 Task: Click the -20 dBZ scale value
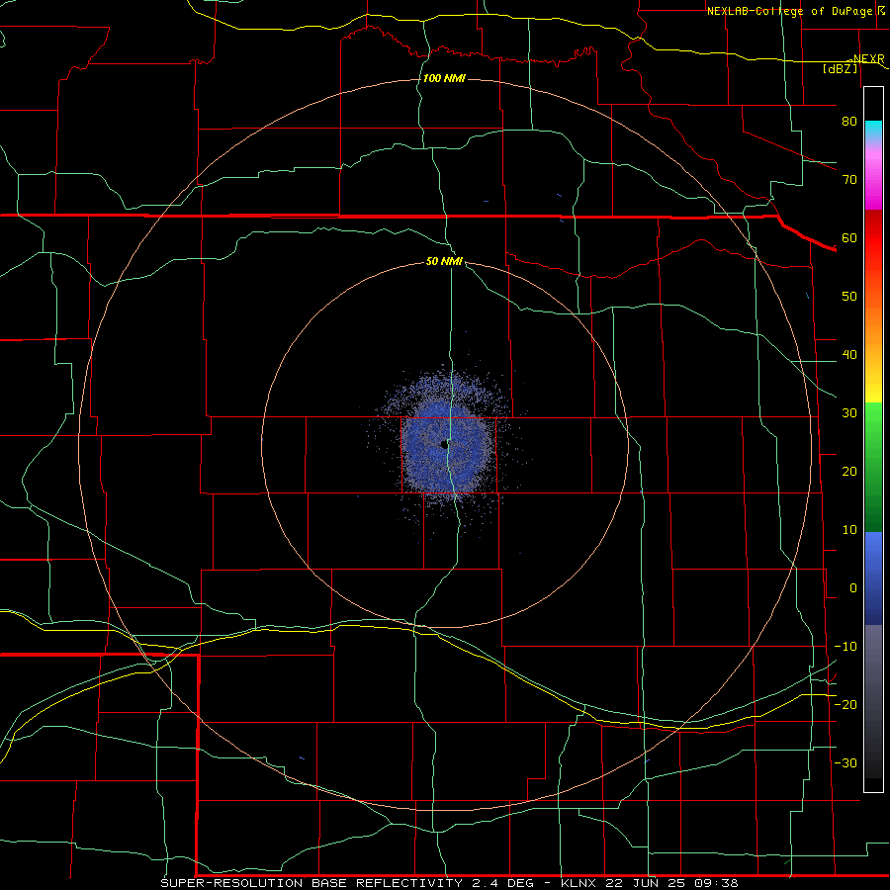pos(845,705)
